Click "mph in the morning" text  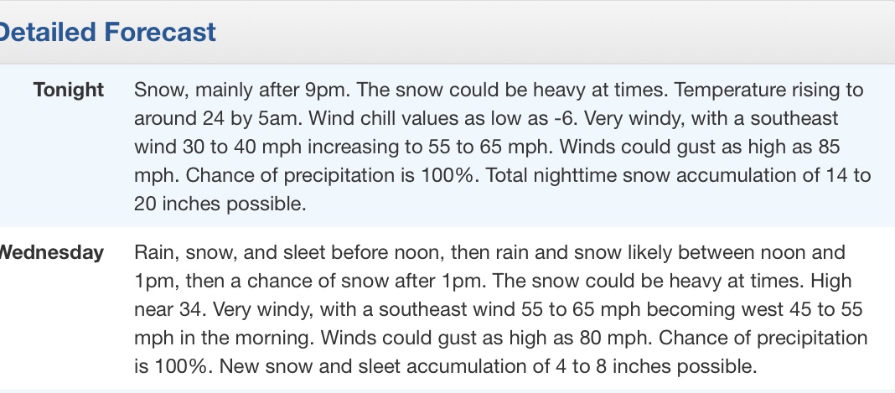tap(224, 339)
